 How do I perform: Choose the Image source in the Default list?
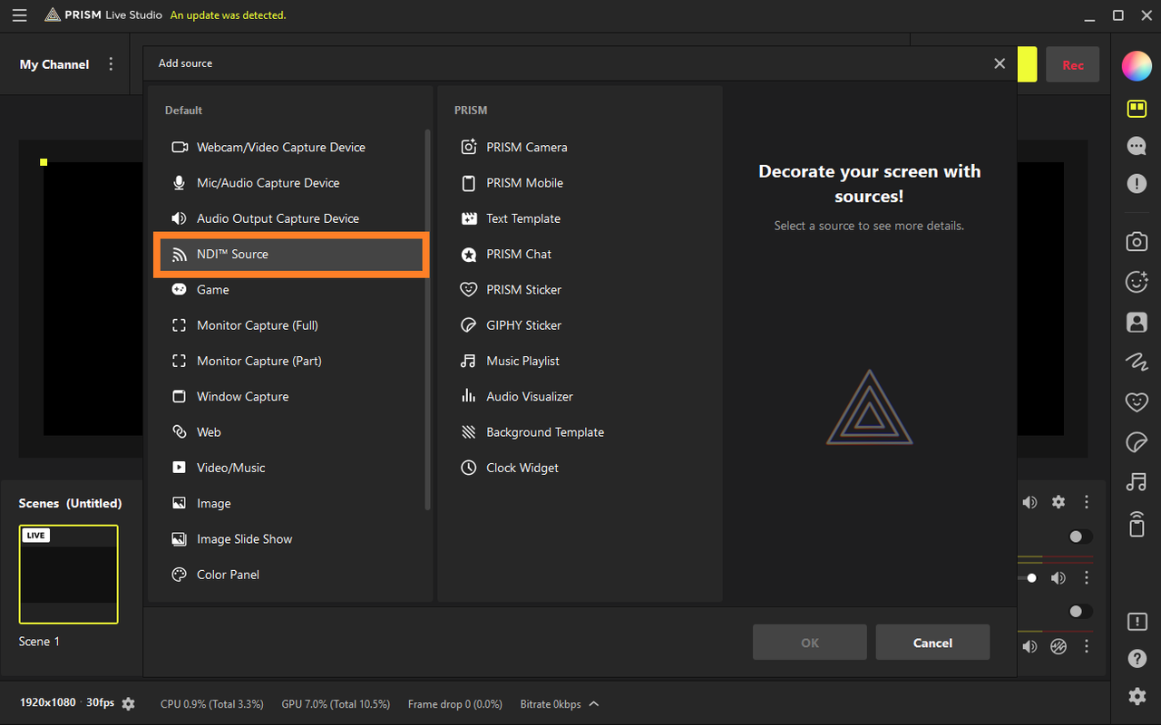click(290, 504)
